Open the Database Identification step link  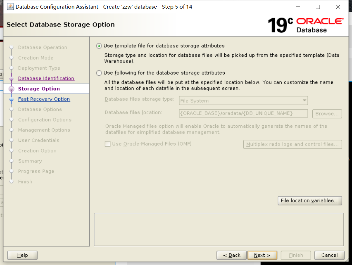point(46,78)
